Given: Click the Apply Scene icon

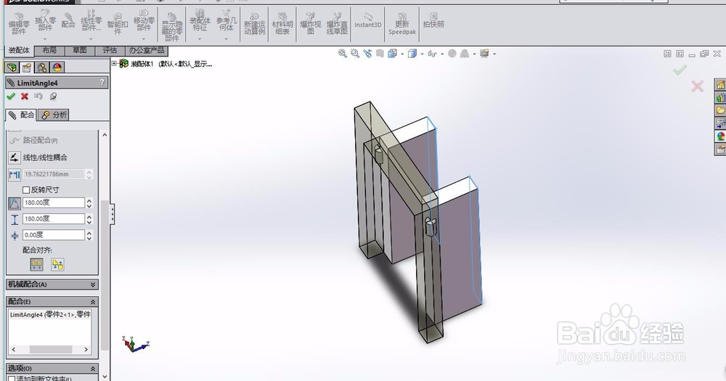Looking at the screenshot, I should point(465,54).
